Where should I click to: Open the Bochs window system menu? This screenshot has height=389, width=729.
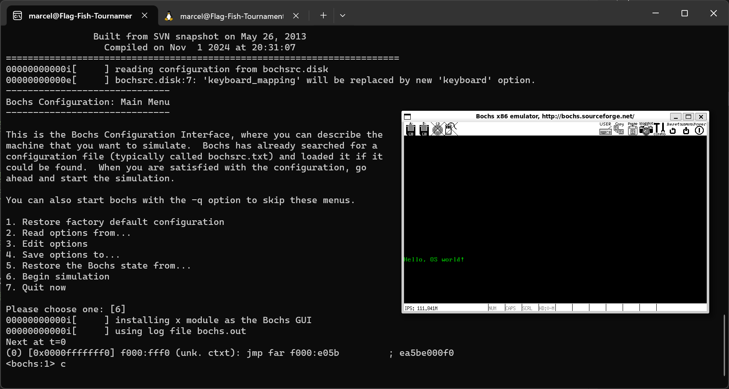407,116
